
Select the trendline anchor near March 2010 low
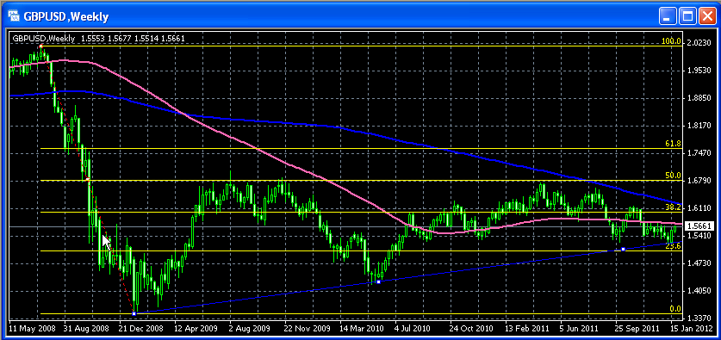[x=378, y=281]
